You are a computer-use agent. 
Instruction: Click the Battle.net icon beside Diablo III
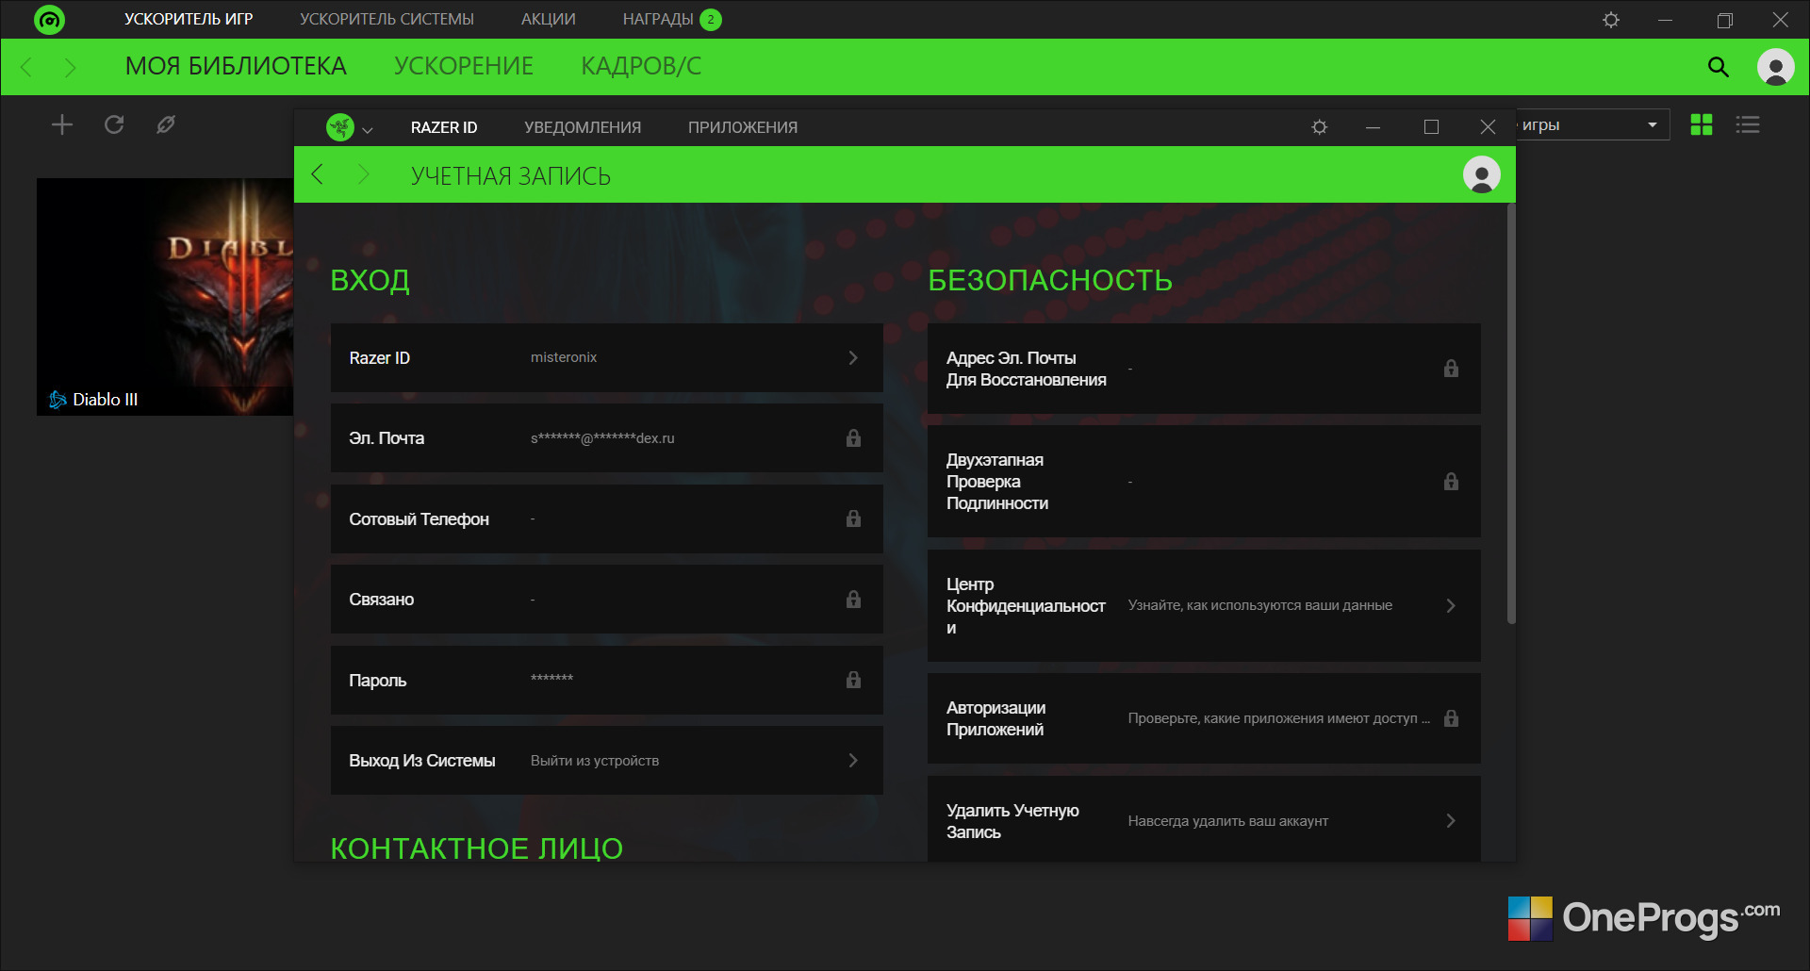click(x=58, y=400)
